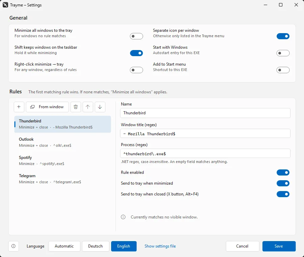Select the Thunderbird rule in the list
This screenshot has height=257, width=304.
coord(62,124)
